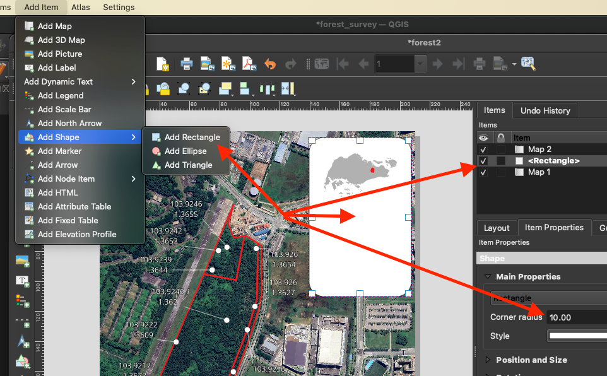The height and width of the screenshot is (376, 607).
Task: Toggle the lock box for Map 1
Action: [501, 172]
